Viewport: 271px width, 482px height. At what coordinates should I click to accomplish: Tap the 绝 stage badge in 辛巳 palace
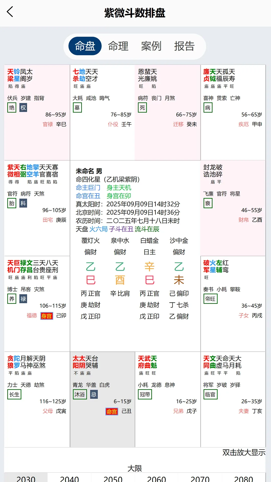tap(12, 108)
